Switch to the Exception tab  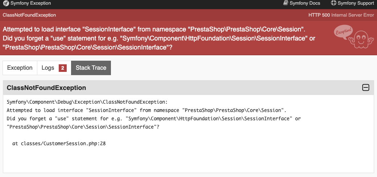tap(20, 68)
